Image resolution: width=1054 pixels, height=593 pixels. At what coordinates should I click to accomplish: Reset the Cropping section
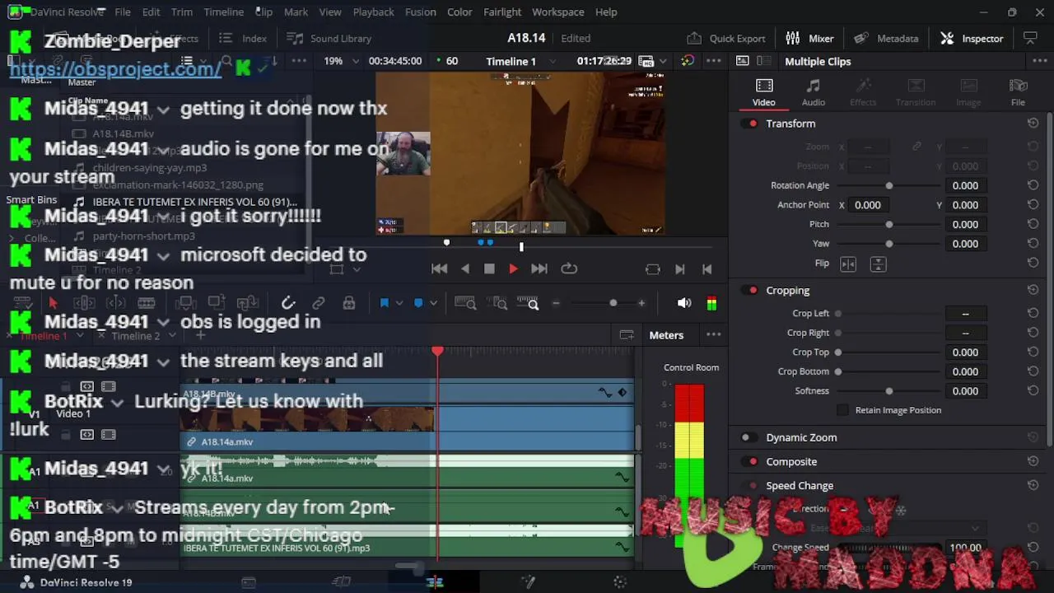coord(1033,291)
